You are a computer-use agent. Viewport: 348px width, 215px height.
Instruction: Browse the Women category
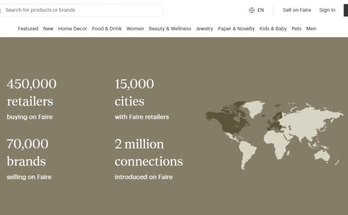(x=135, y=29)
